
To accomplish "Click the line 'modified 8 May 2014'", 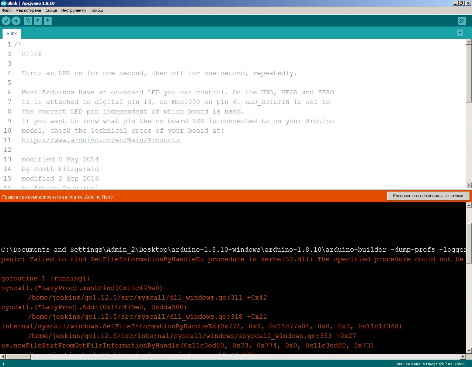I will point(60,159).
